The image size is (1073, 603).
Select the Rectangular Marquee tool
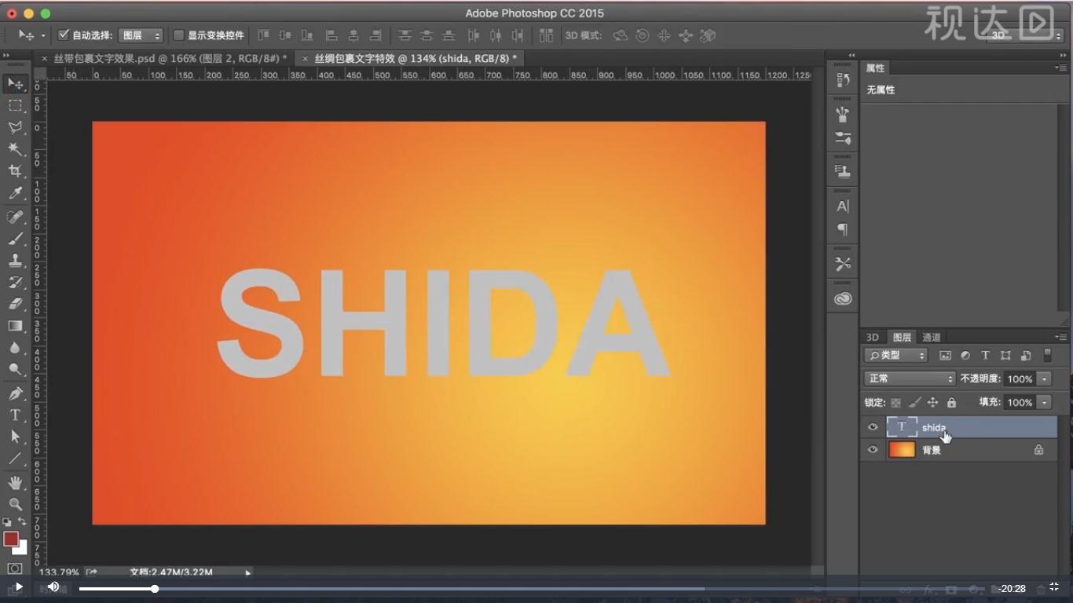15,105
